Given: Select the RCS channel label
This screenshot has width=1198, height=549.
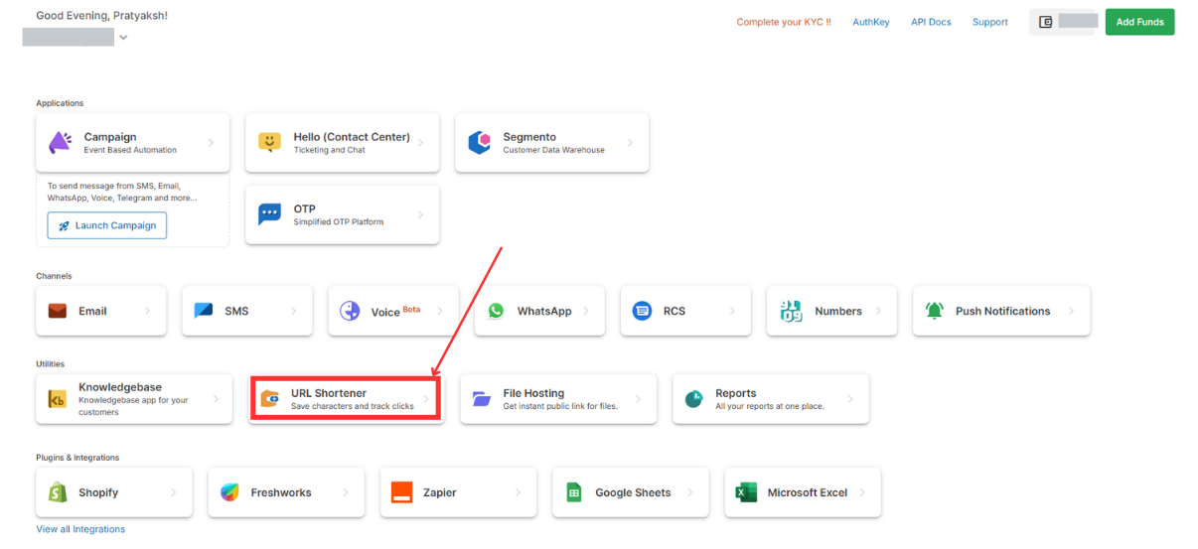Looking at the screenshot, I should pyautogui.click(x=674, y=311).
